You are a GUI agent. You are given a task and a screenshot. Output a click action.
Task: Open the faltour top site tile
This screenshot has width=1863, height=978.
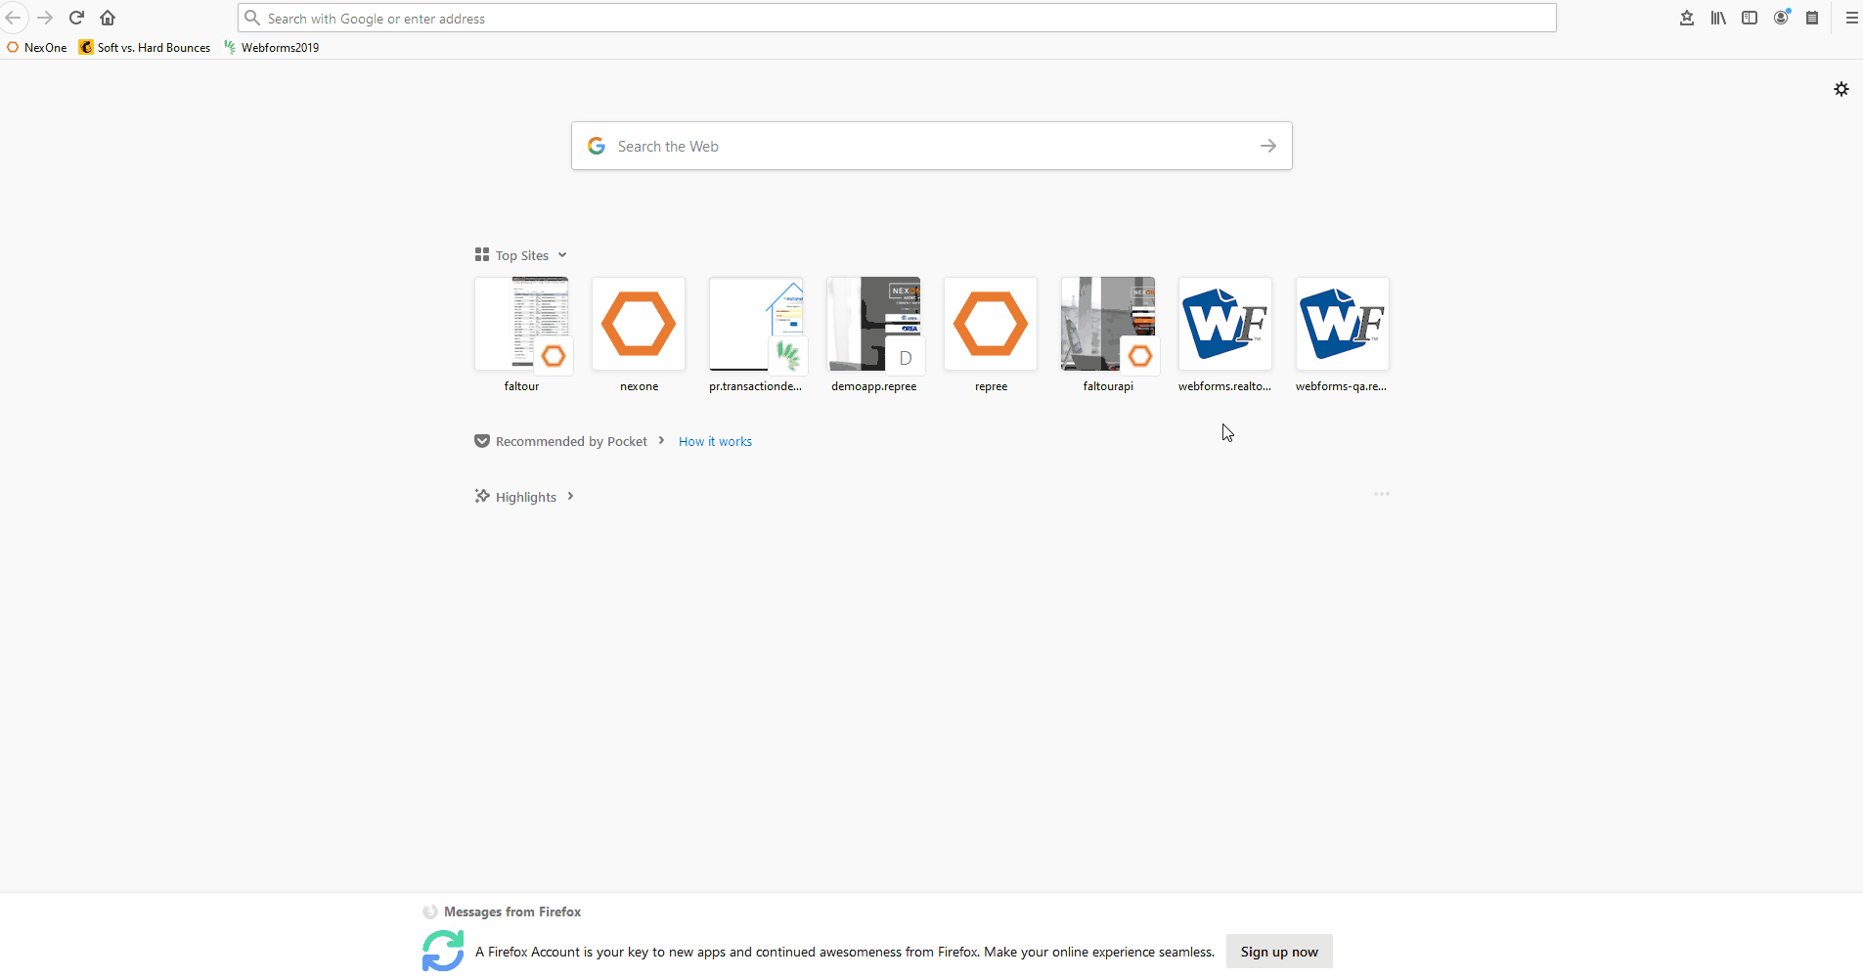(x=521, y=325)
